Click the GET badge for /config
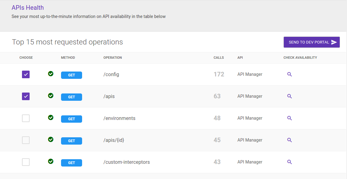Viewport: 347px width, 179px height. (71, 75)
